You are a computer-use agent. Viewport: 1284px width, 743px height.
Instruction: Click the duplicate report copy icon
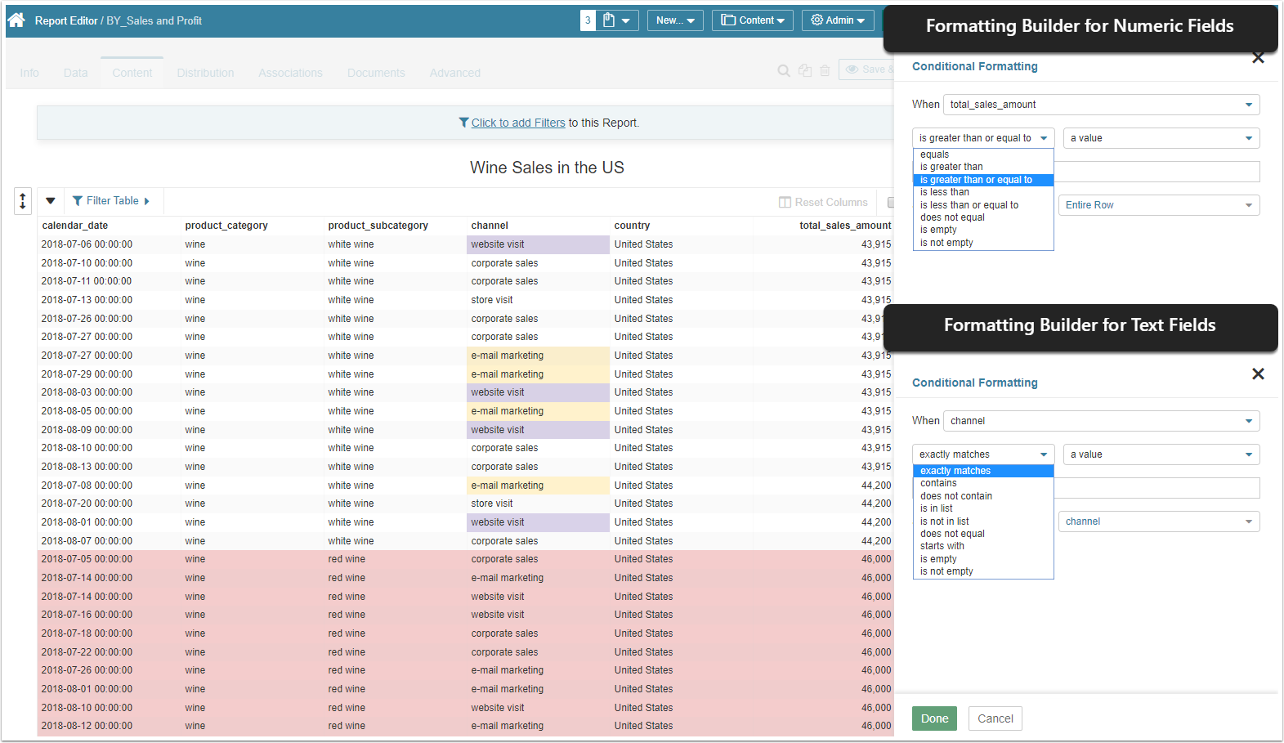[x=805, y=71]
